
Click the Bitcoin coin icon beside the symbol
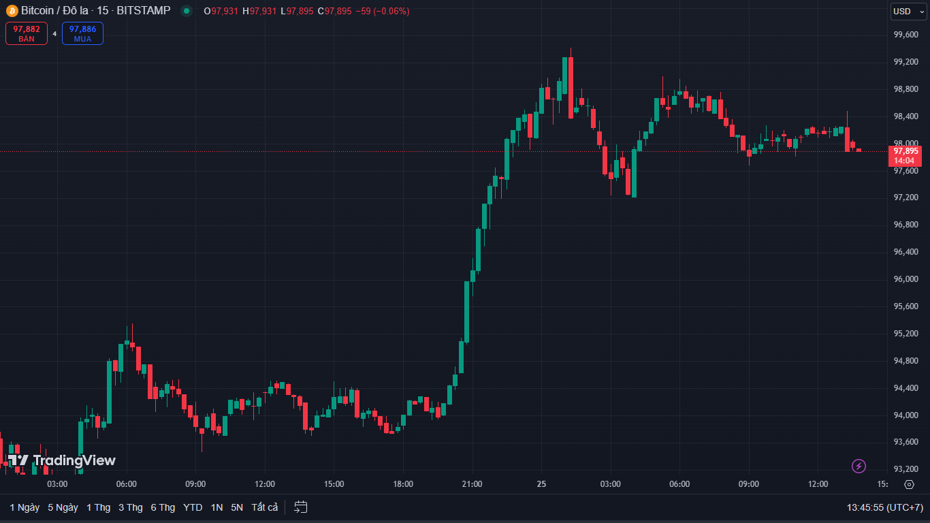[x=12, y=11]
